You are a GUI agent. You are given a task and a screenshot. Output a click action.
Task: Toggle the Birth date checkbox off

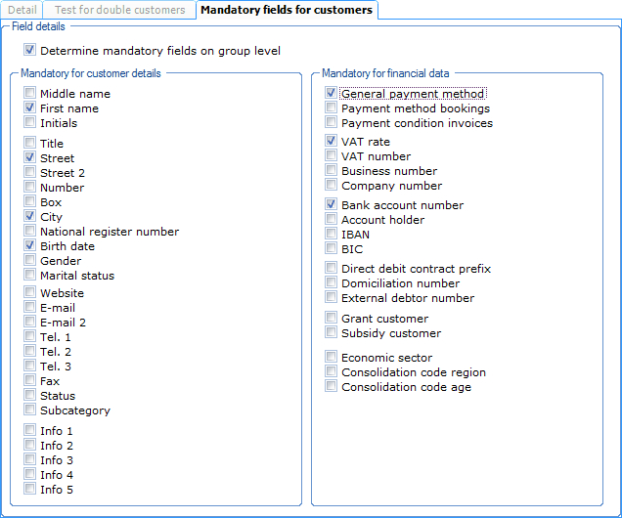(x=30, y=246)
